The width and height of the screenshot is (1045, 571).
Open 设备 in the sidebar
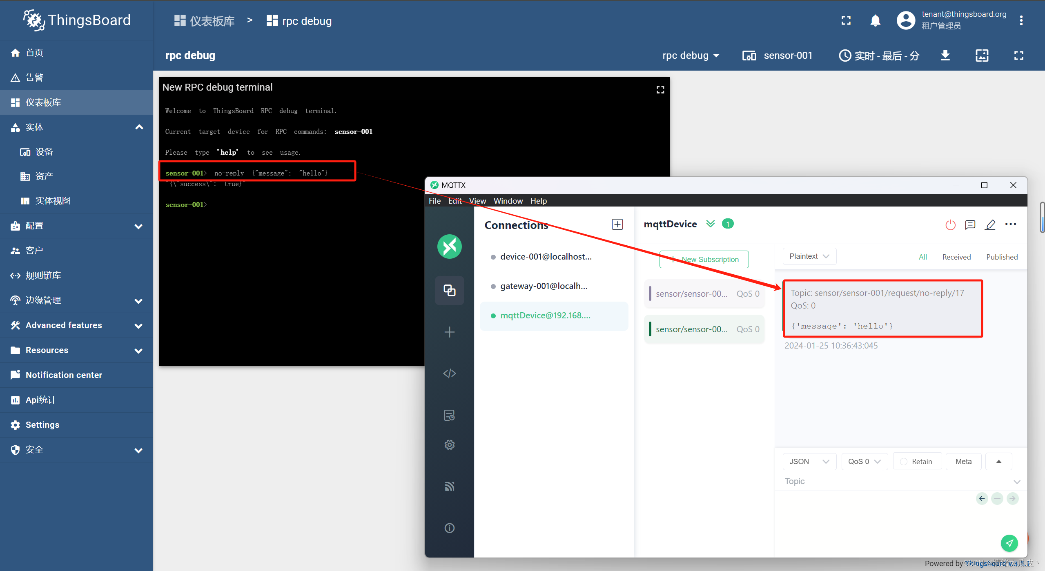pos(76,152)
